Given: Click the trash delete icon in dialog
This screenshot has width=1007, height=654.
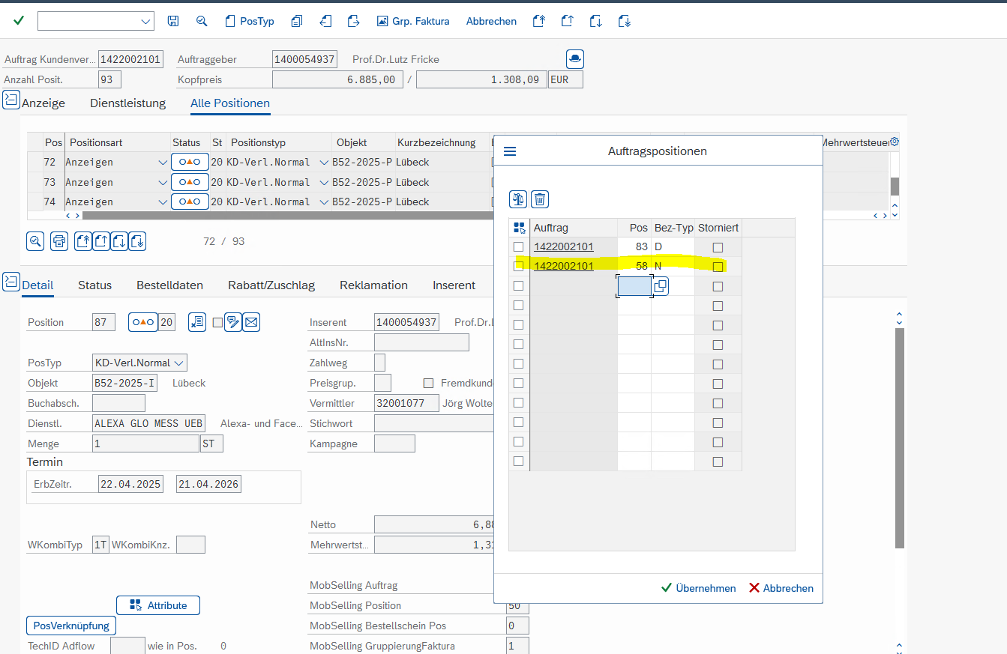Looking at the screenshot, I should (540, 199).
